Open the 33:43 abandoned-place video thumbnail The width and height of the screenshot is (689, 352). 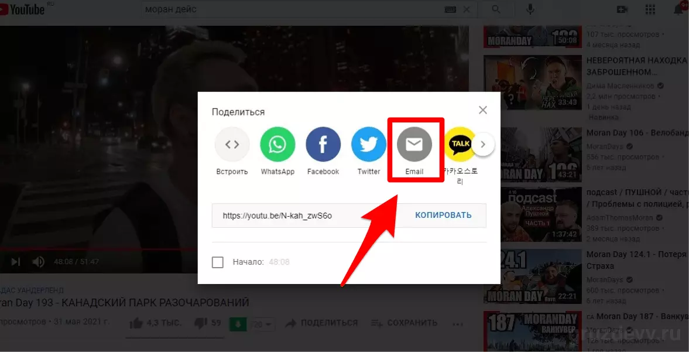coord(533,82)
